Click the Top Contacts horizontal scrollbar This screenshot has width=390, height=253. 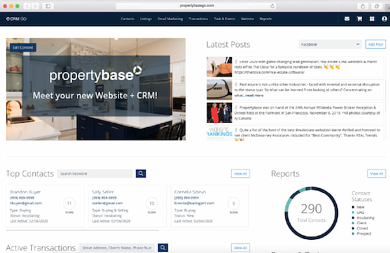point(83,230)
